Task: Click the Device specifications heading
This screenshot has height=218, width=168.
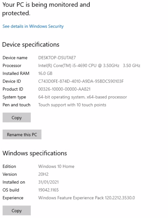Action: (x=31, y=45)
